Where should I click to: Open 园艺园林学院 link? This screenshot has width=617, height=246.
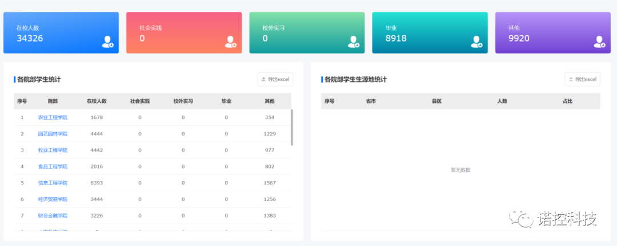[53, 134]
